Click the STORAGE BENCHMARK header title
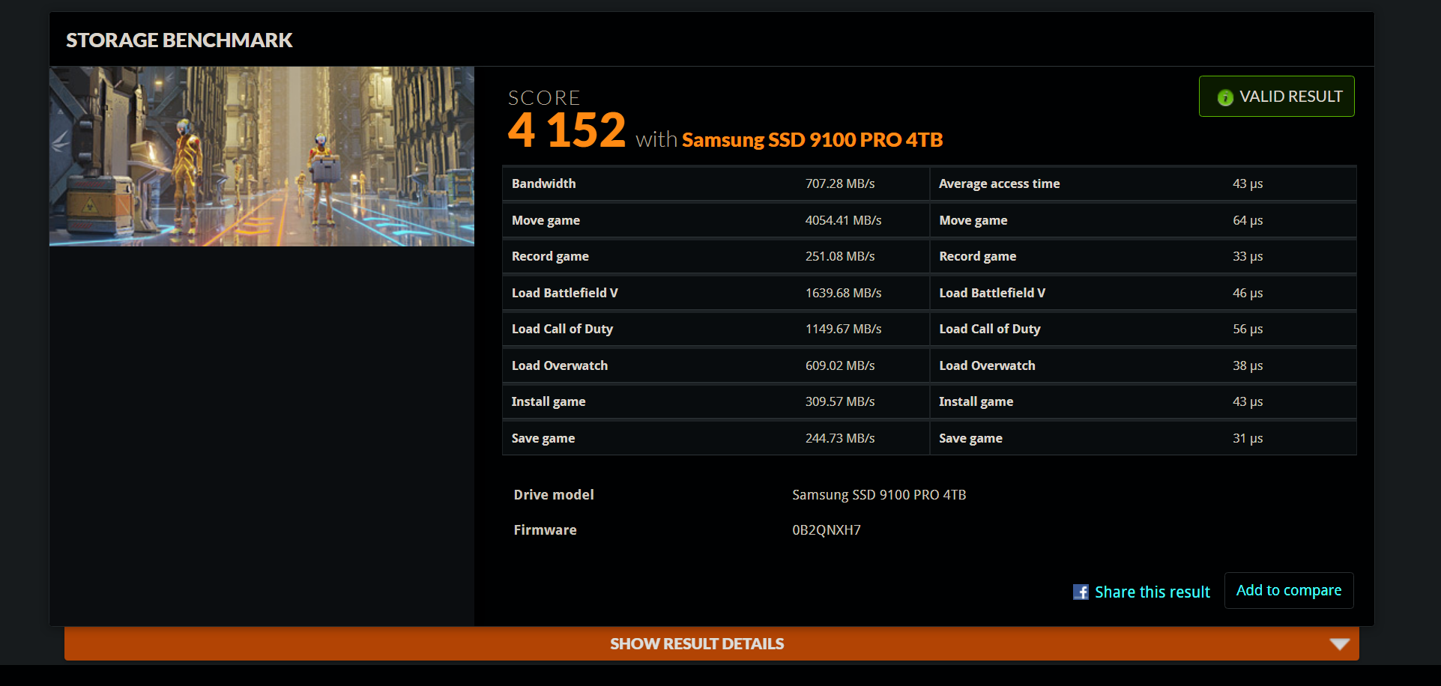This screenshot has width=1441, height=686. (179, 40)
